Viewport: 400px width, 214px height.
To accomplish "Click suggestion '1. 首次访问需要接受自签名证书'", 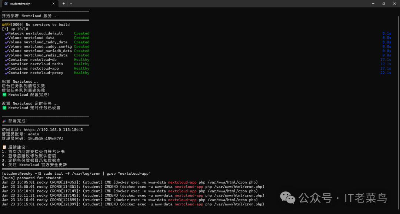I will (x=33, y=151).
